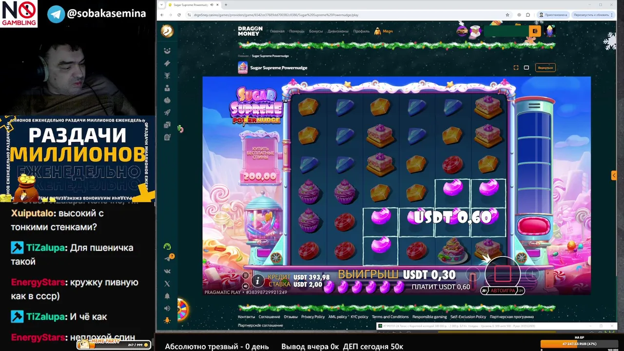Viewport: 624px width, 351px height.
Task: Bookmark the page with star icon
Action: tap(507, 15)
